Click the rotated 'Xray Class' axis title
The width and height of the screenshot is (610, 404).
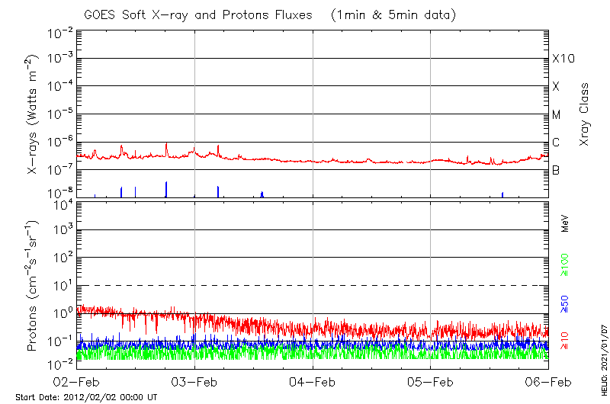tap(584, 114)
